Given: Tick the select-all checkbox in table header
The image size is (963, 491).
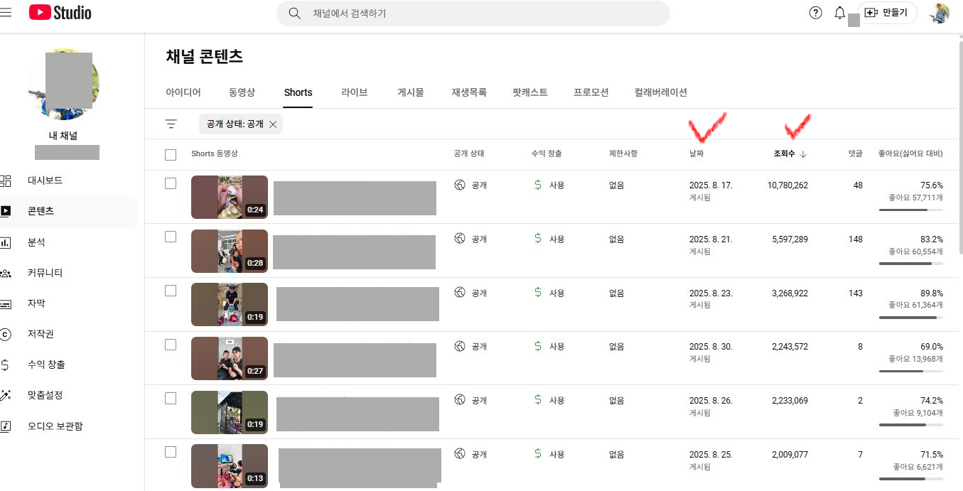Looking at the screenshot, I should point(171,154).
